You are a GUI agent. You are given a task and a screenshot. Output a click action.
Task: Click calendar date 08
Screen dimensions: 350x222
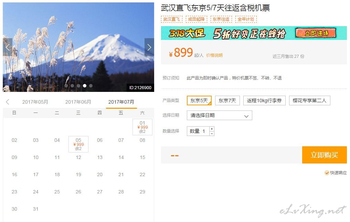pos(142,140)
